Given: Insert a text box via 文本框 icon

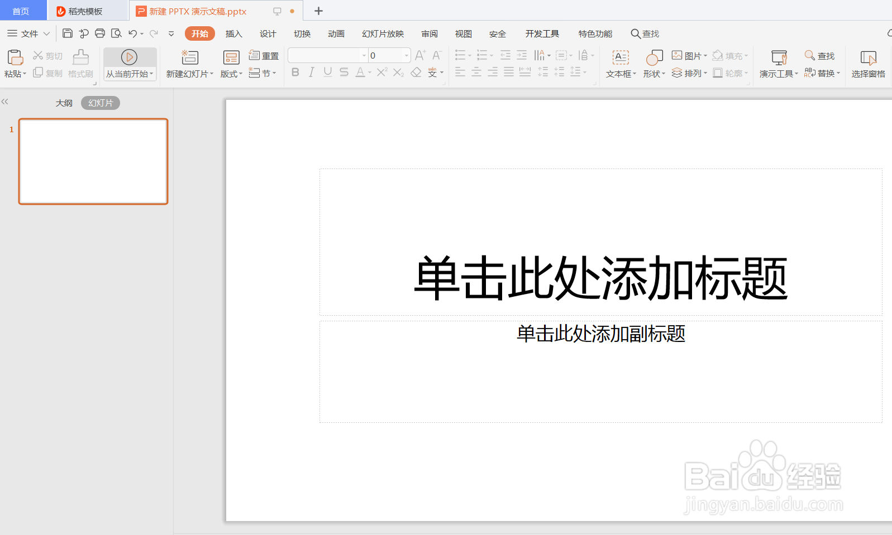Looking at the screenshot, I should click(x=621, y=57).
